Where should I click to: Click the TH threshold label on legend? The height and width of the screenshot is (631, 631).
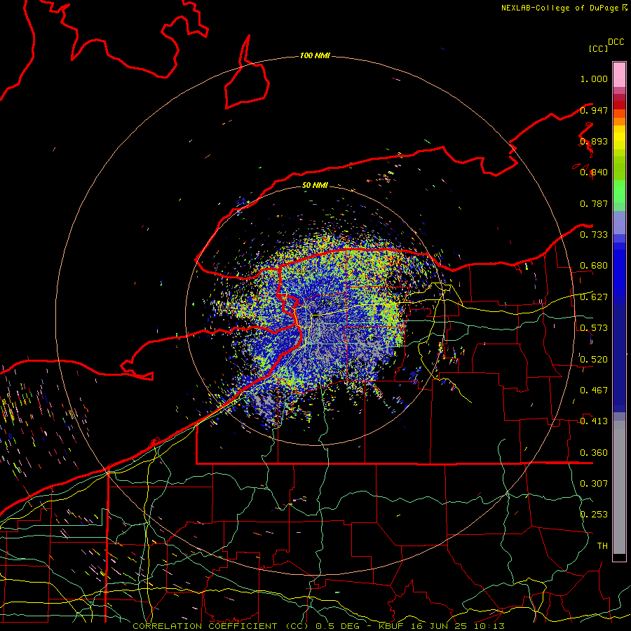coord(602,546)
